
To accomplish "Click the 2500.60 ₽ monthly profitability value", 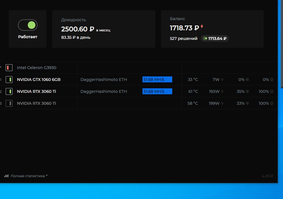I will [77, 29].
